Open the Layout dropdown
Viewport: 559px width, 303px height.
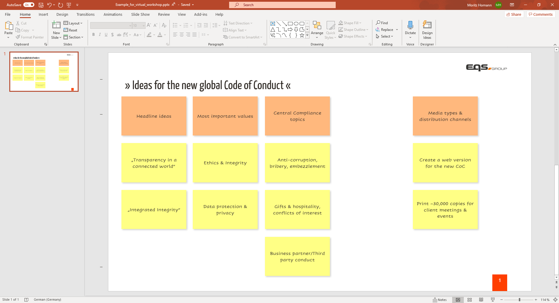click(x=73, y=23)
